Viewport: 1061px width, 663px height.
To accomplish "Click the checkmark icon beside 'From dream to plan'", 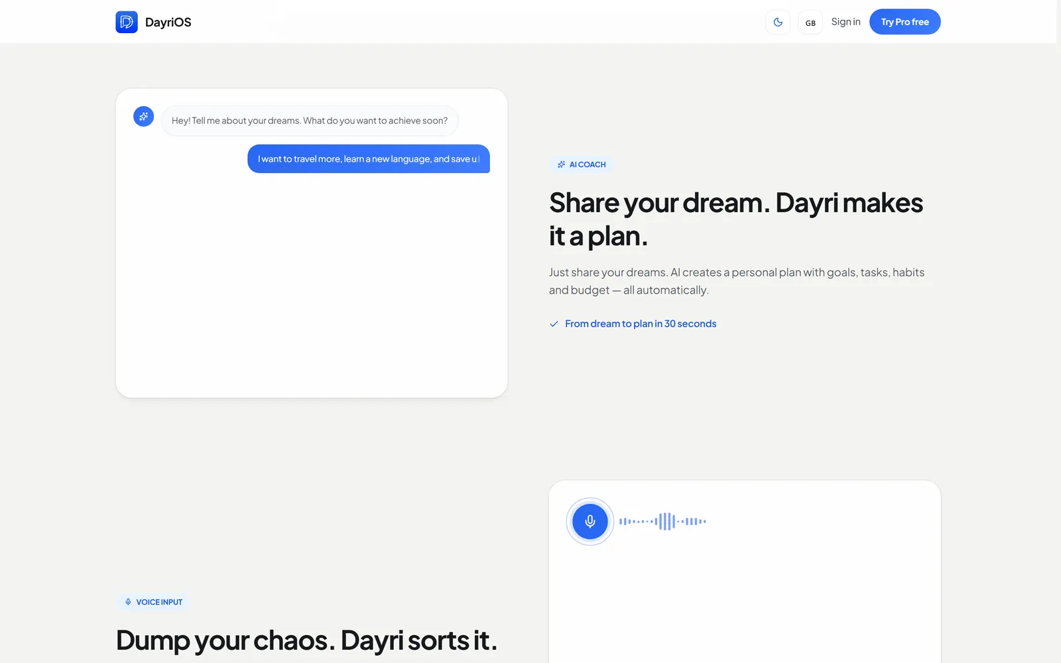I will 554,324.
